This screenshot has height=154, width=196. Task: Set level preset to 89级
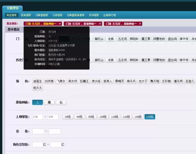click(91, 117)
